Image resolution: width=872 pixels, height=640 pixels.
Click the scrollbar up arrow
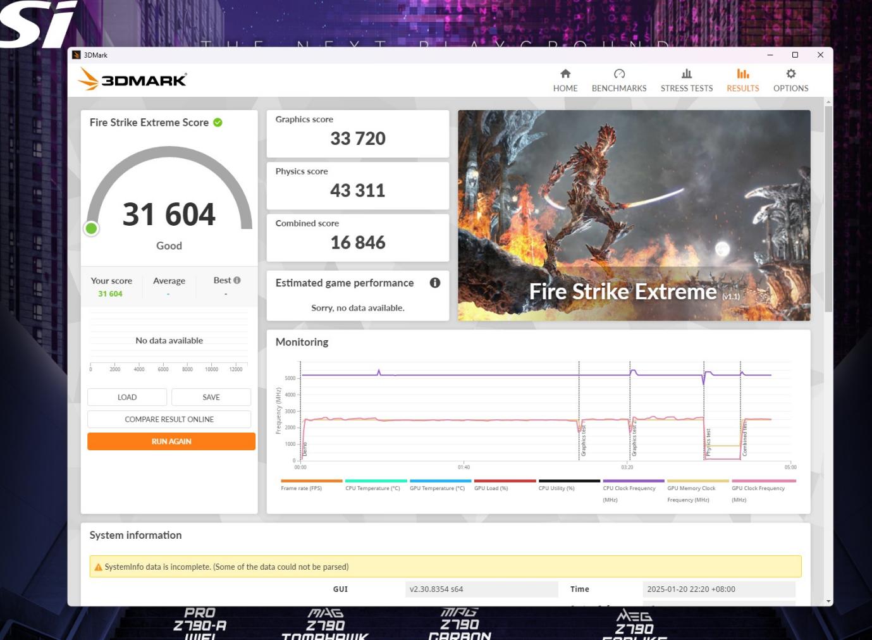pos(828,102)
